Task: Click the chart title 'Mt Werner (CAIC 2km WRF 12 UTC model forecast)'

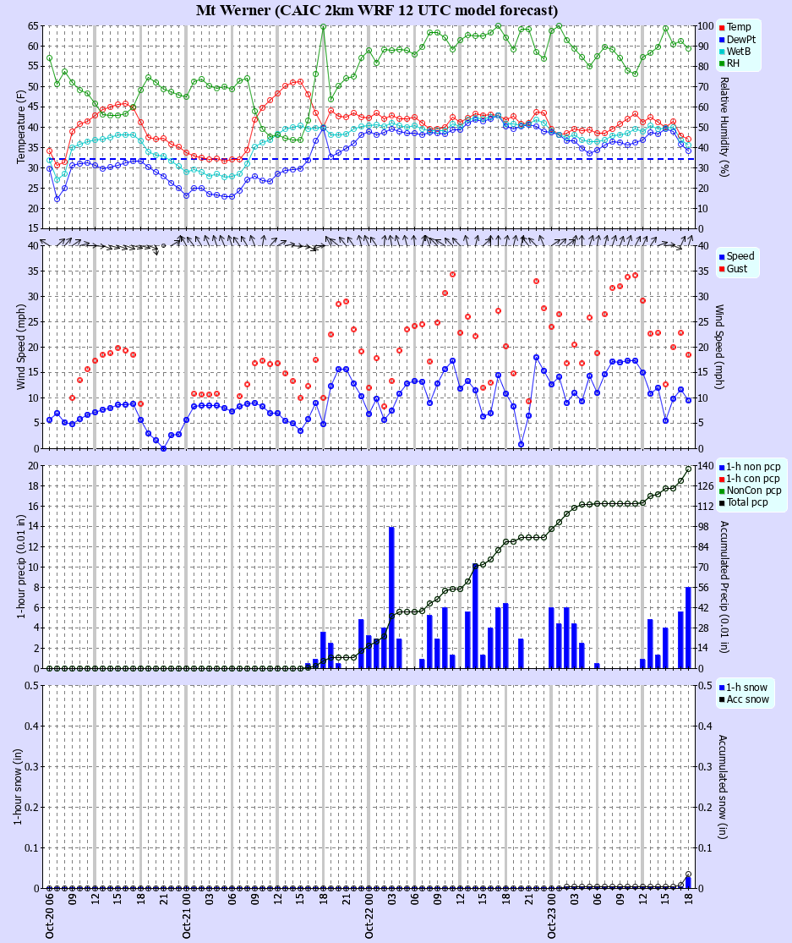Action: 377,10
